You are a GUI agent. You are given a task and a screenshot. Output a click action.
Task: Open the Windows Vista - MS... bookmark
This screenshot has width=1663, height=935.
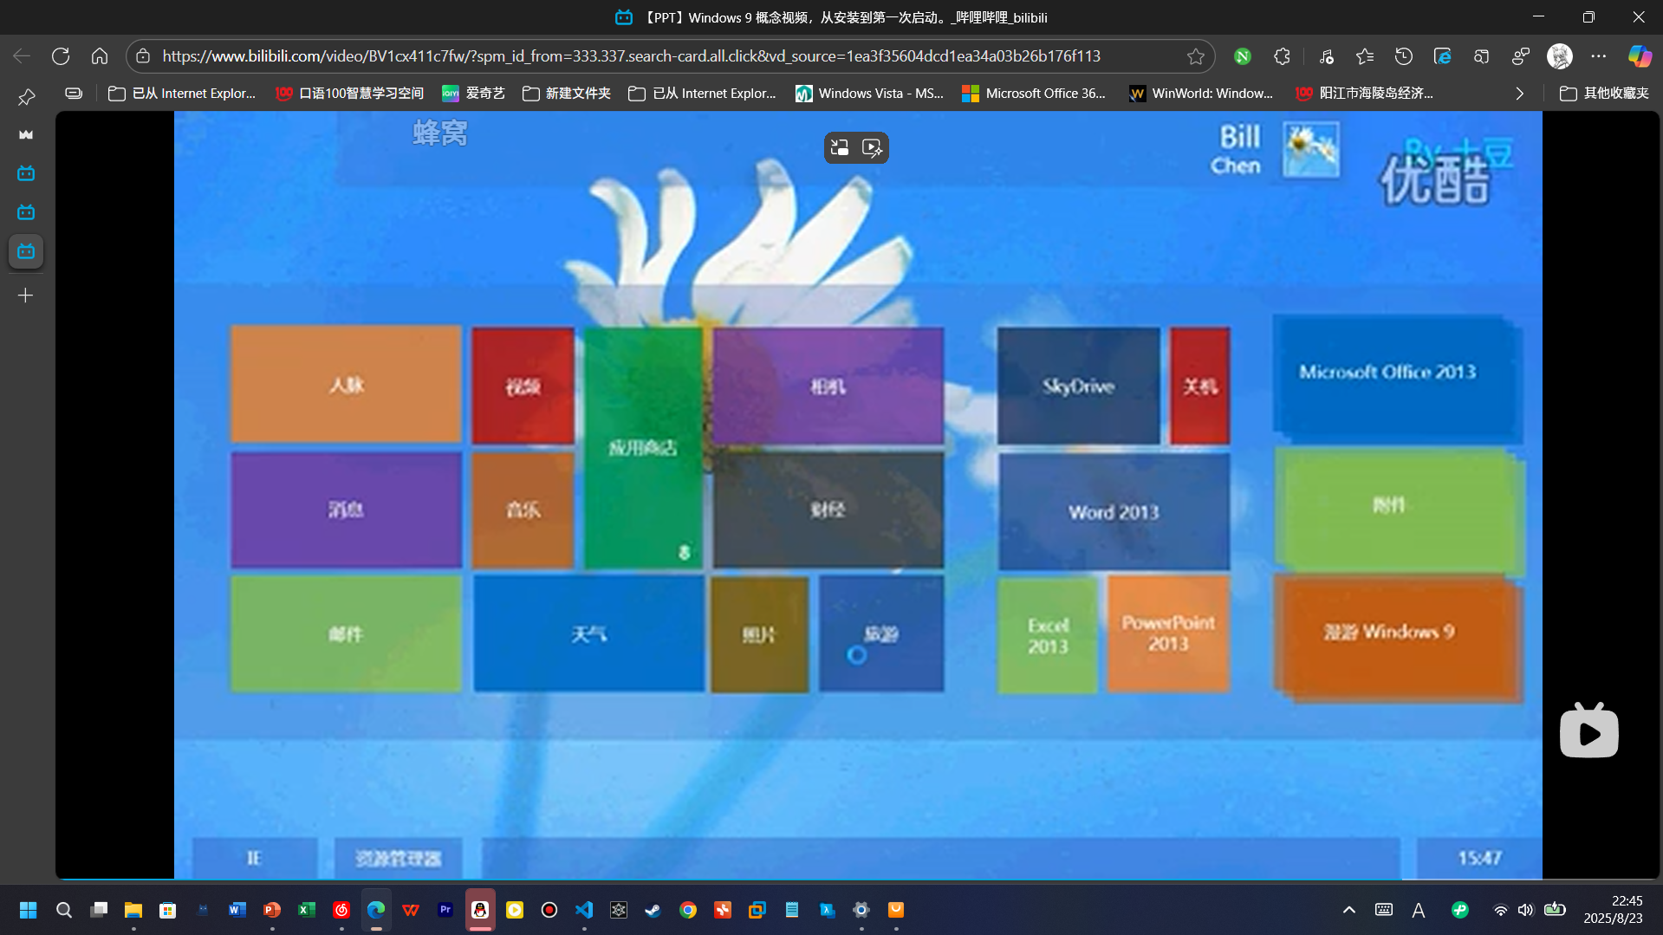870,94
